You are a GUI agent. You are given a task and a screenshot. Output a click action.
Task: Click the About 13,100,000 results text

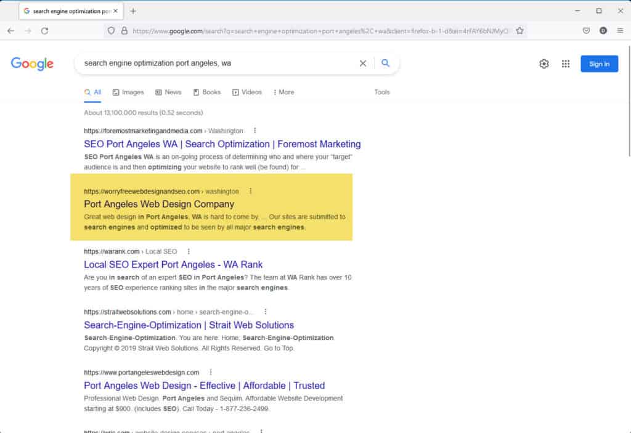(x=143, y=113)
